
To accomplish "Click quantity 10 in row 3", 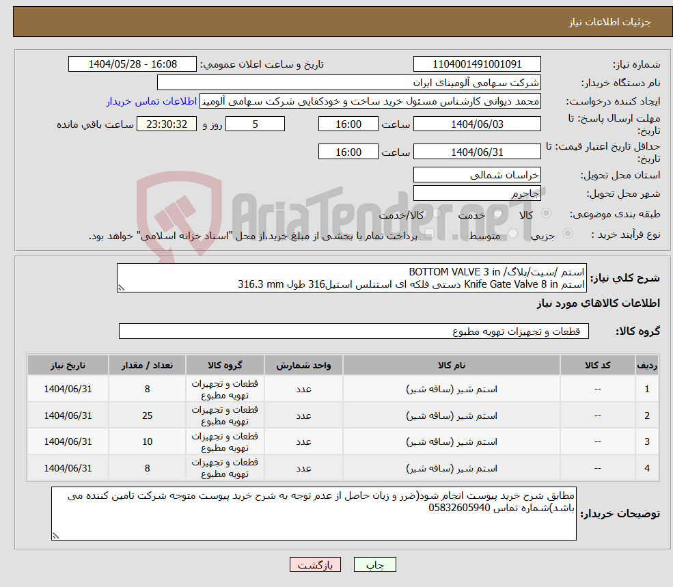I will (x=147, y=442).
